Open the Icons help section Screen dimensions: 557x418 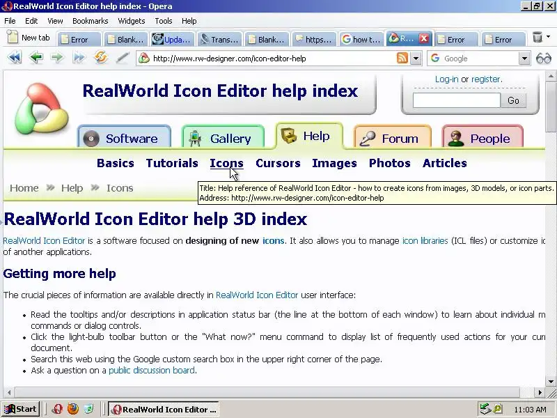click(x=227, y=163)
